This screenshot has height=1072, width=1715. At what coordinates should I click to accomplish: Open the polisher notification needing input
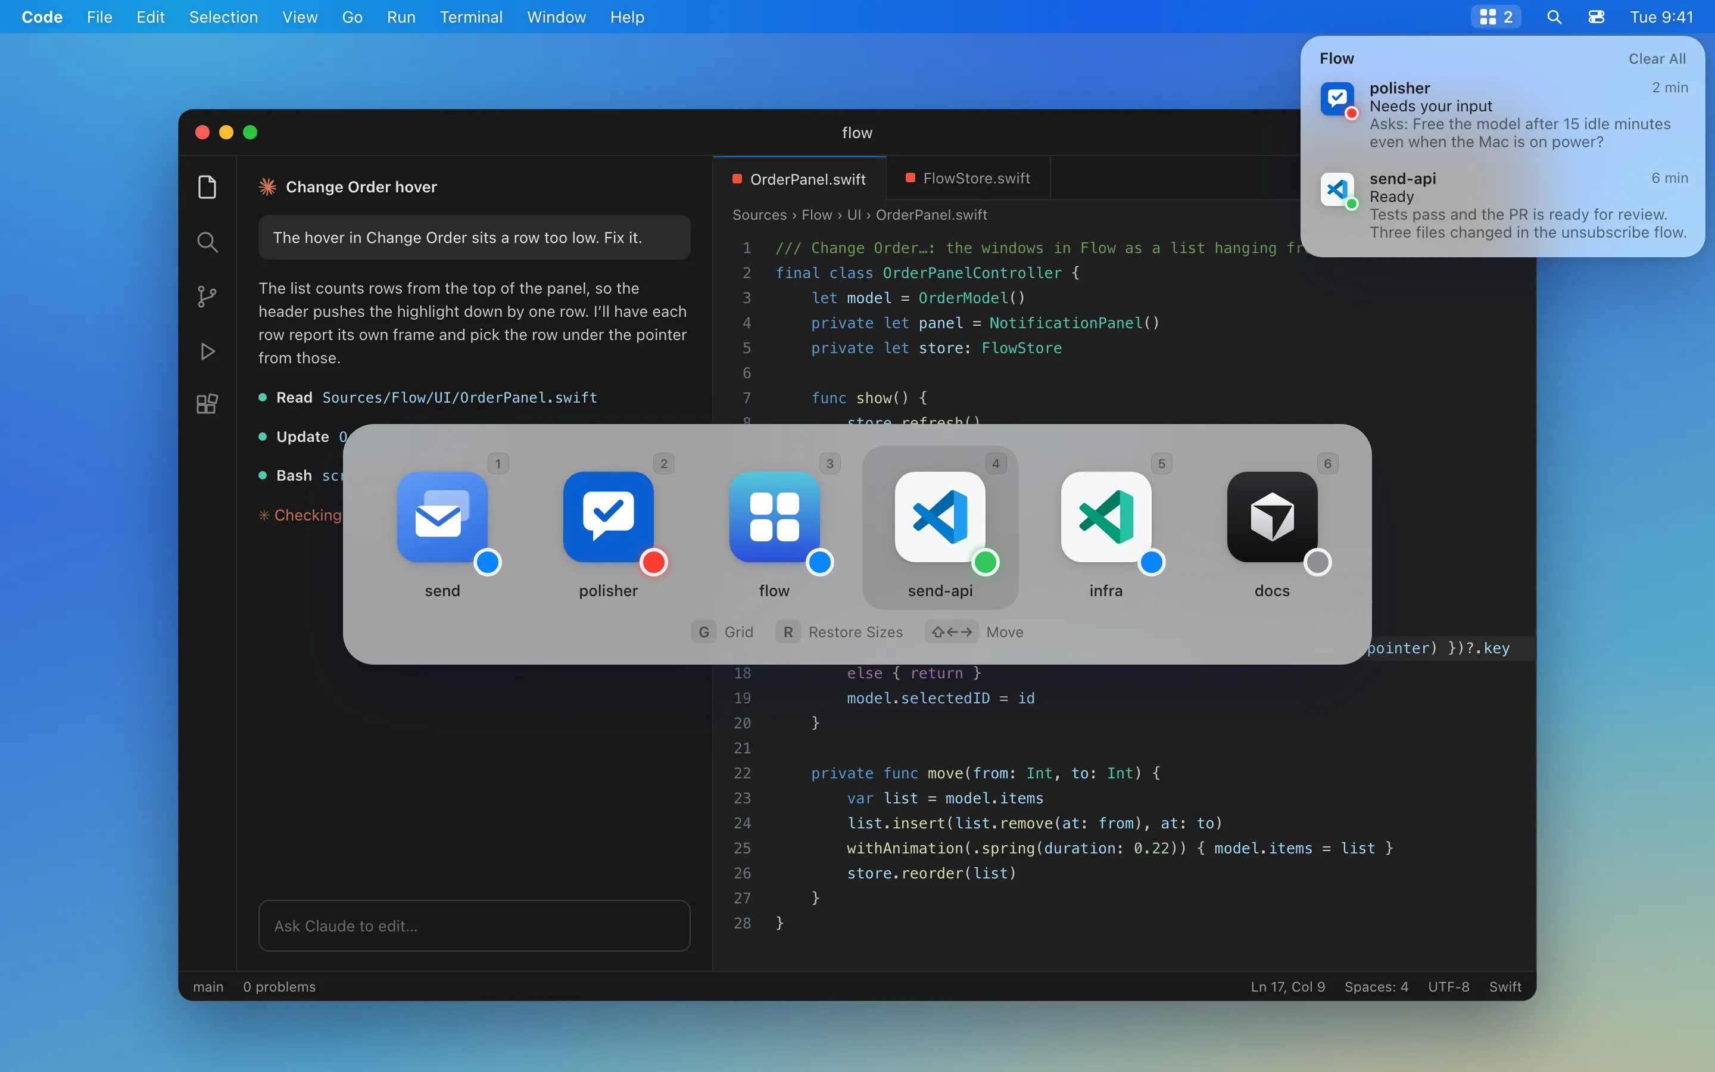[1504, 115]
